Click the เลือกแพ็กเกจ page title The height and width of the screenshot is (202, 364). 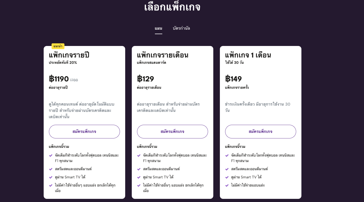tap(172, 7)
